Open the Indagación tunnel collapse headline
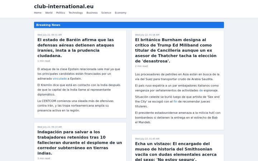Viewport: 258px width, 161px height. click(x=80, y=142)
